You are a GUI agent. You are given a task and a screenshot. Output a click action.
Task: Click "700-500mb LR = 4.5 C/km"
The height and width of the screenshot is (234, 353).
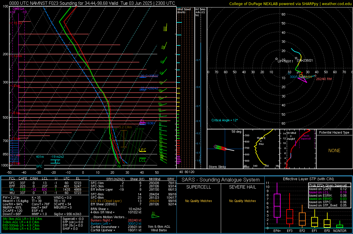[x=21, y=229]
